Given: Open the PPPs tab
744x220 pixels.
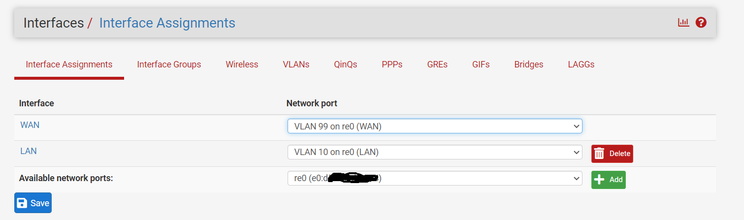Looking at the screenshot, I should click(392, 64).
